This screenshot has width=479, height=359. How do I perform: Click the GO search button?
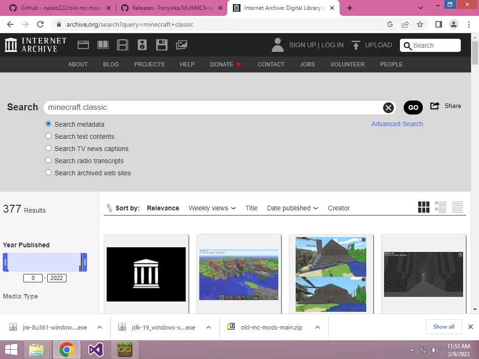click(x=413, y=108)
